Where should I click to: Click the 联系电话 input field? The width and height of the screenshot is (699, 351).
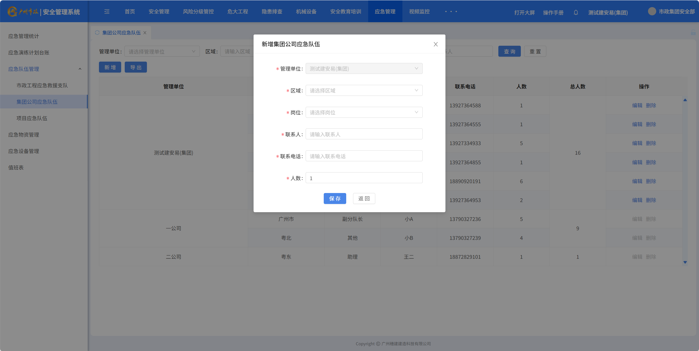[x=364, y=156]
